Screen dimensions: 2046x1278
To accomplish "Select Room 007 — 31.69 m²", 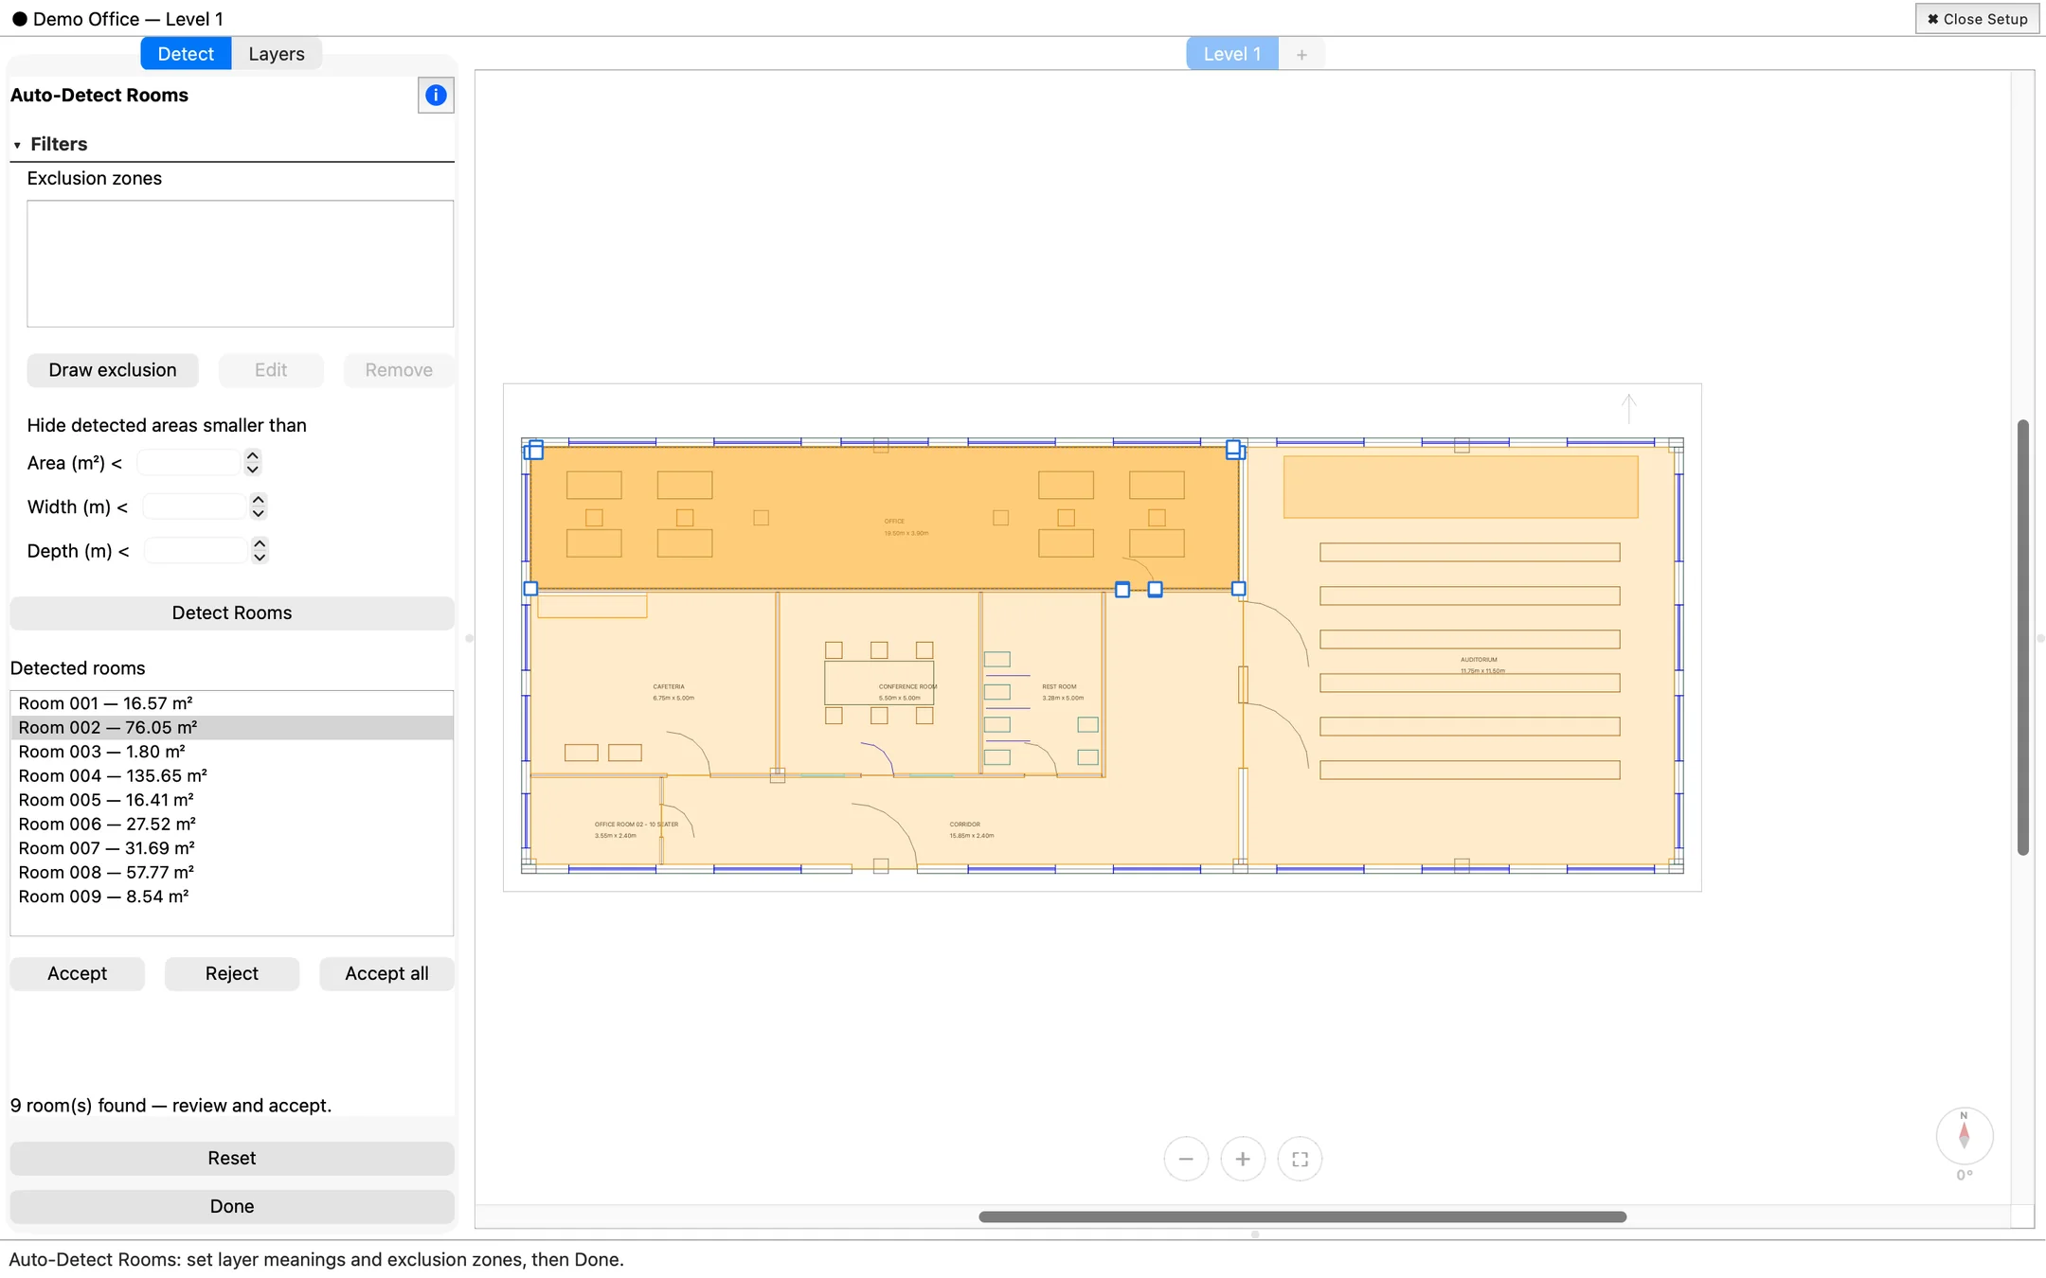I will [x=232, y=848].
